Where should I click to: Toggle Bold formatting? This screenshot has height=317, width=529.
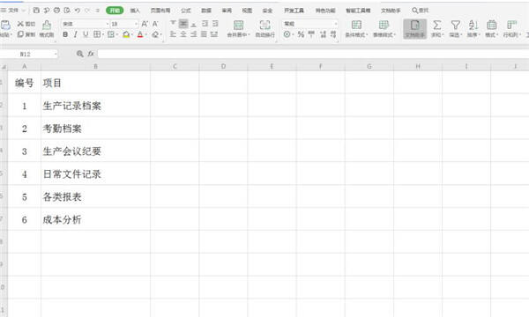(65, 34)
